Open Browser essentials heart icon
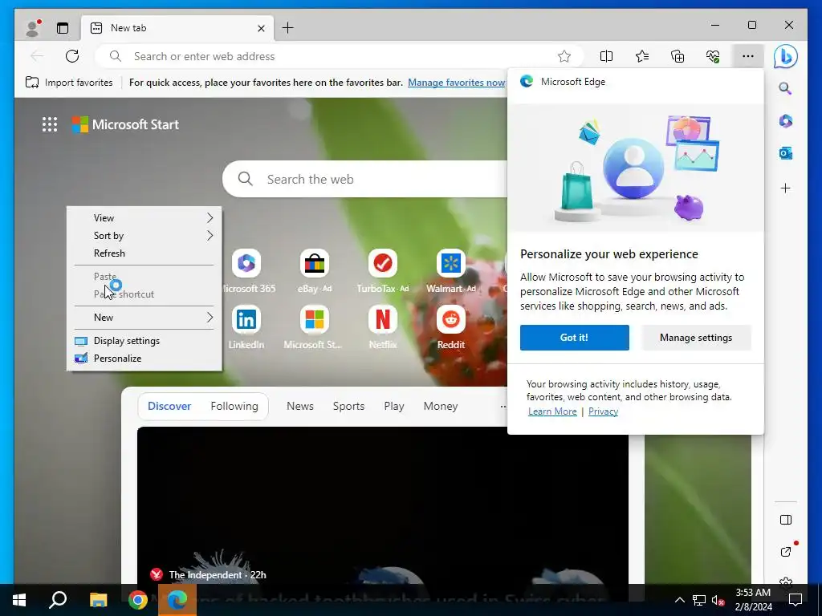 713,56
